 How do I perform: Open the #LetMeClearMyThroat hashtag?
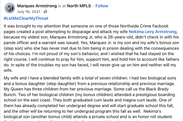click(x=26, y=18)
